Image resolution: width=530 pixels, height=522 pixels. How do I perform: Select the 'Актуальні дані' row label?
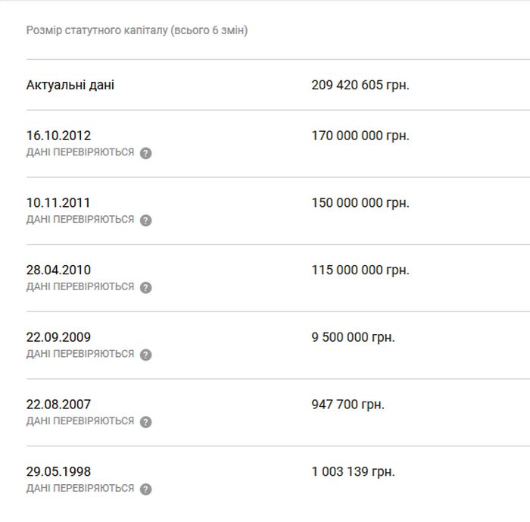pos(70,85)
